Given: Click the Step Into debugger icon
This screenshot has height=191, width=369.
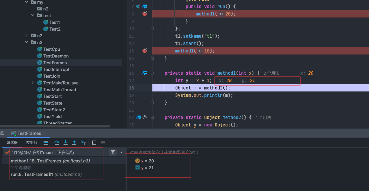Looking at the screenshot, I should [66, 143].
